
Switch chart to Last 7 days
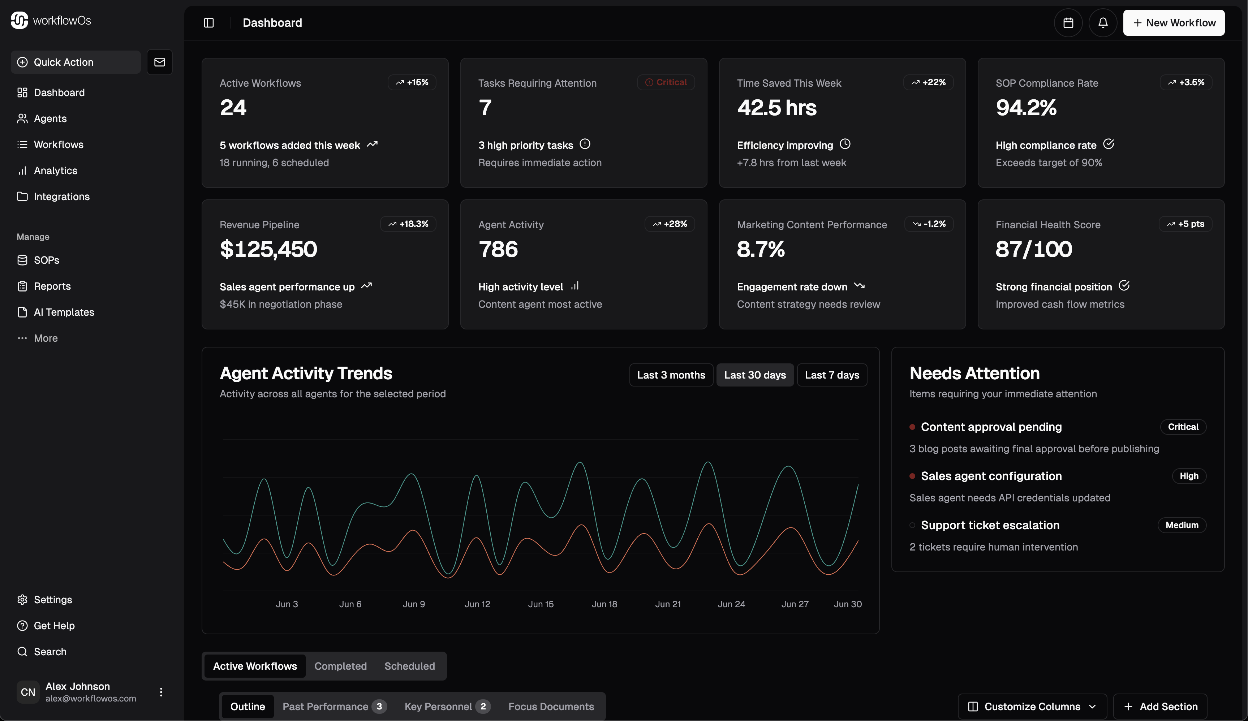[831, 375]
